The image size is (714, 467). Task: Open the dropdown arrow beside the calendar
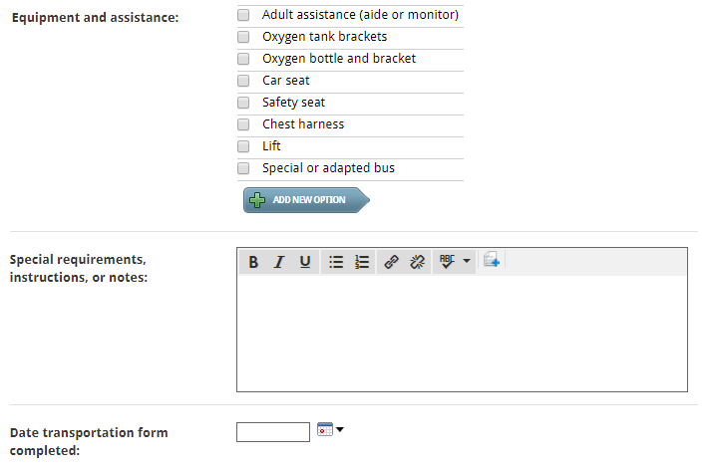(340, 429)
